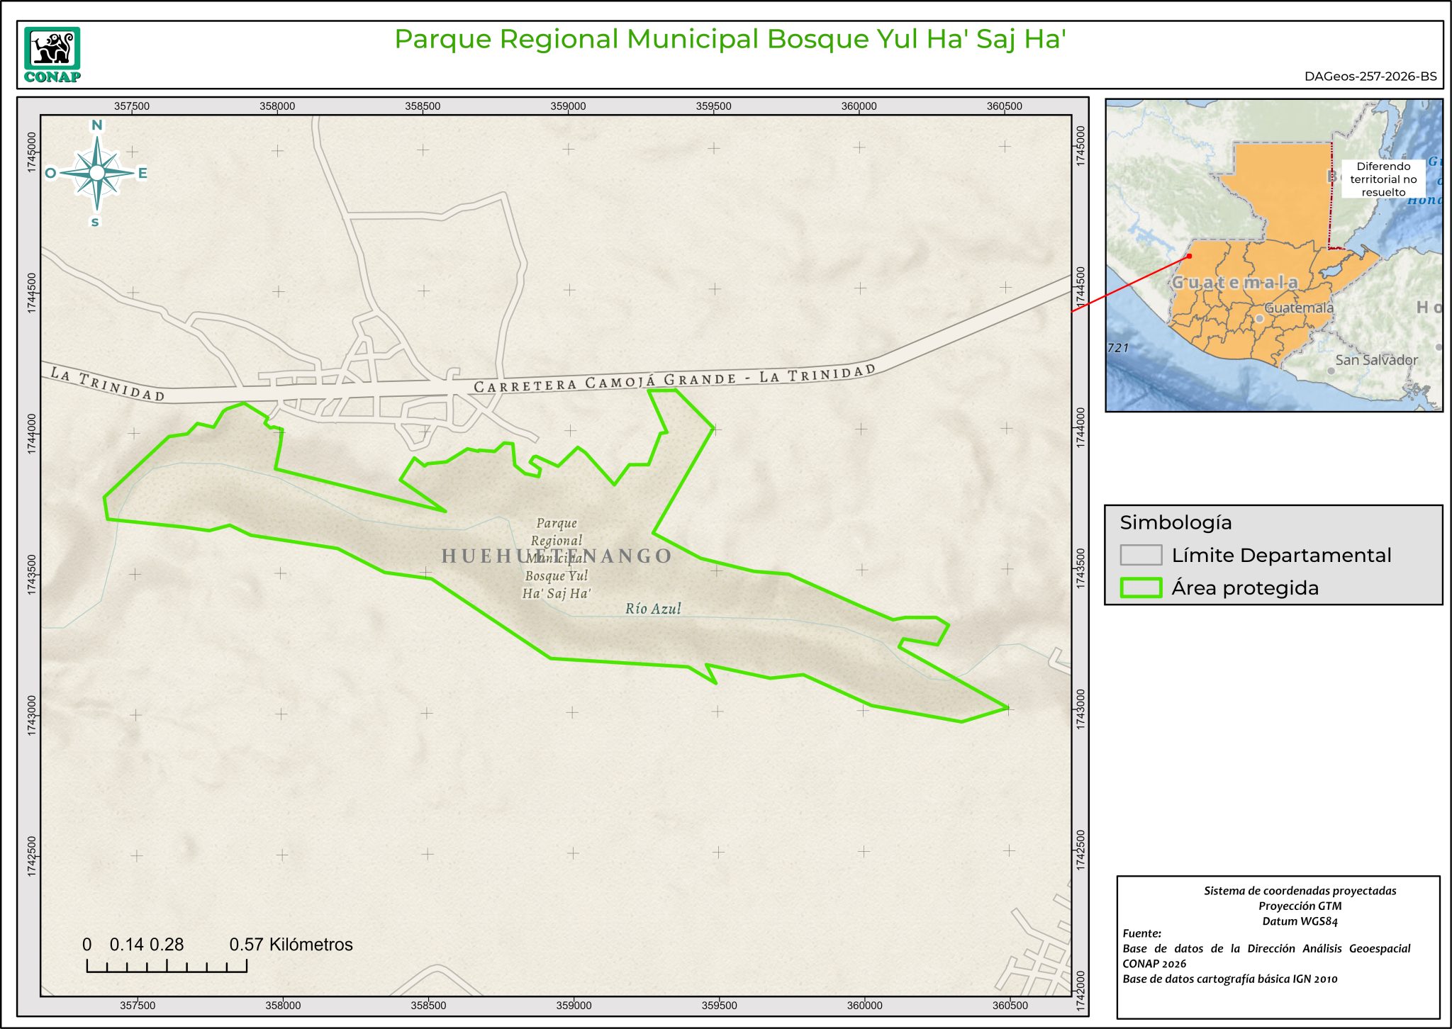Click the 359000 top grid coordinate label
This screenshot has width=1452, height=1029.
coord(568,106)
